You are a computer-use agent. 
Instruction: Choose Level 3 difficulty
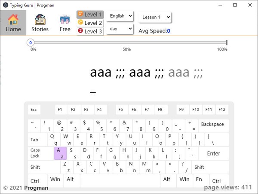(x=90, y=31)
